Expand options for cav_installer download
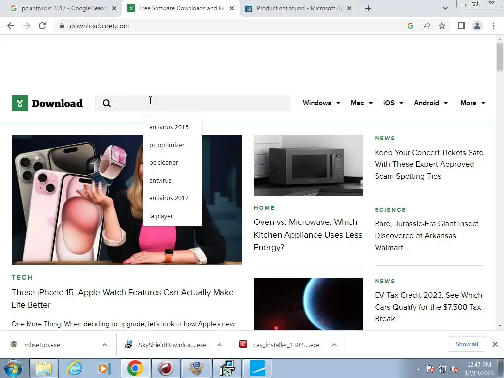The height and width of the screenshot is (378, 504). (x=334, y=345)
